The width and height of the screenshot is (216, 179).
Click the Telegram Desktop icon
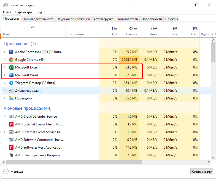click(x=11, y=83)
